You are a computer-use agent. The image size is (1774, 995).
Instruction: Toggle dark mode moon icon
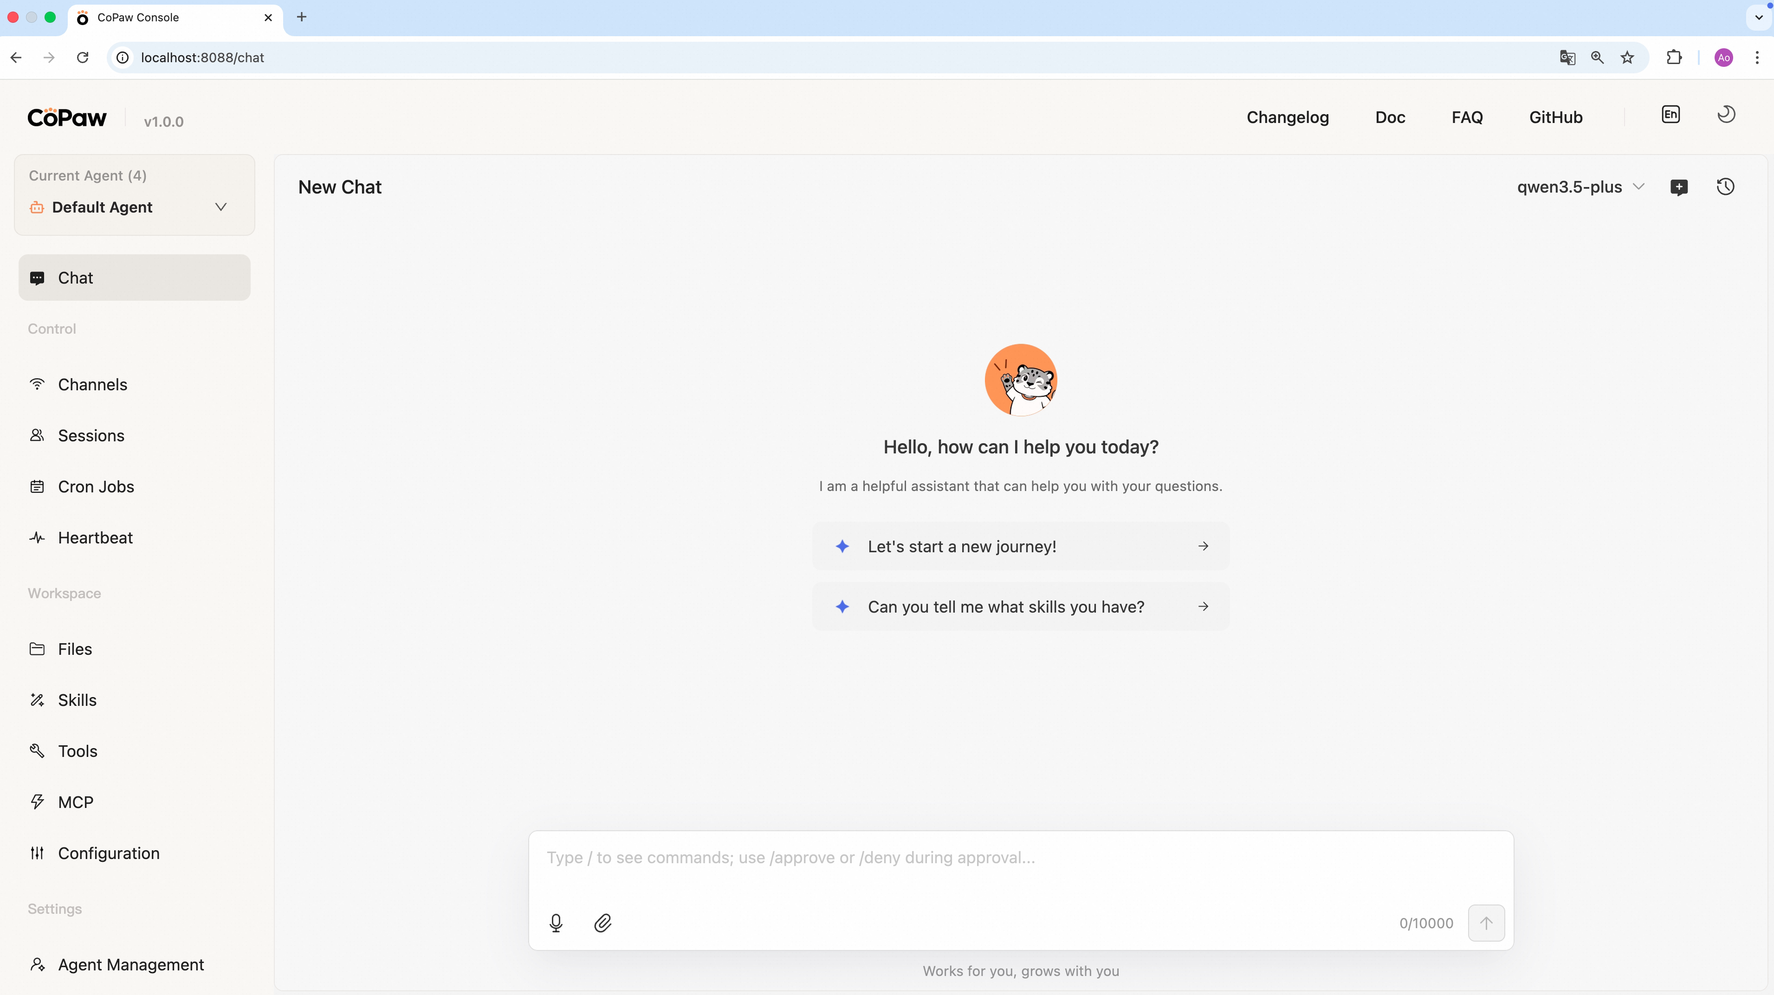(x=1726, y=115)
